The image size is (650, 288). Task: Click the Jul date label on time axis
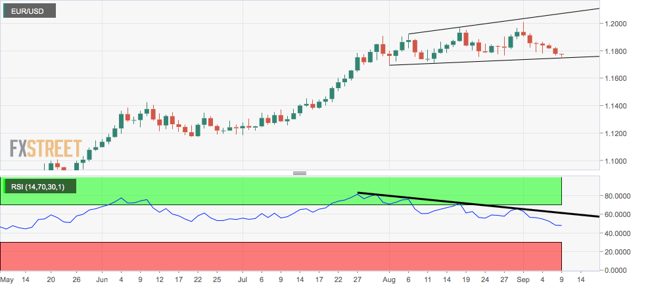pos(243,279)
